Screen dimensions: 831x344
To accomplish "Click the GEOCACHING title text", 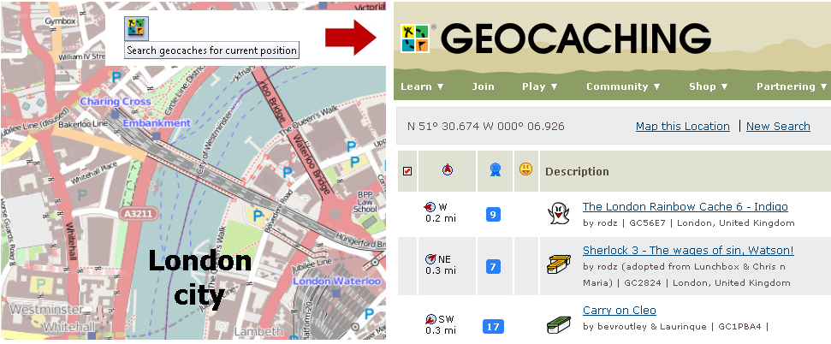I will click(x=576, y=39).
